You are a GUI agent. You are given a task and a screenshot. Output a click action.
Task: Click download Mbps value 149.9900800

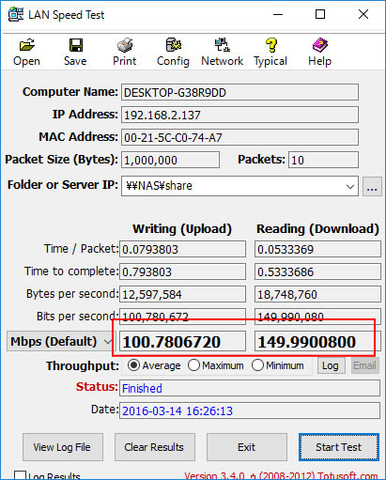317,341
